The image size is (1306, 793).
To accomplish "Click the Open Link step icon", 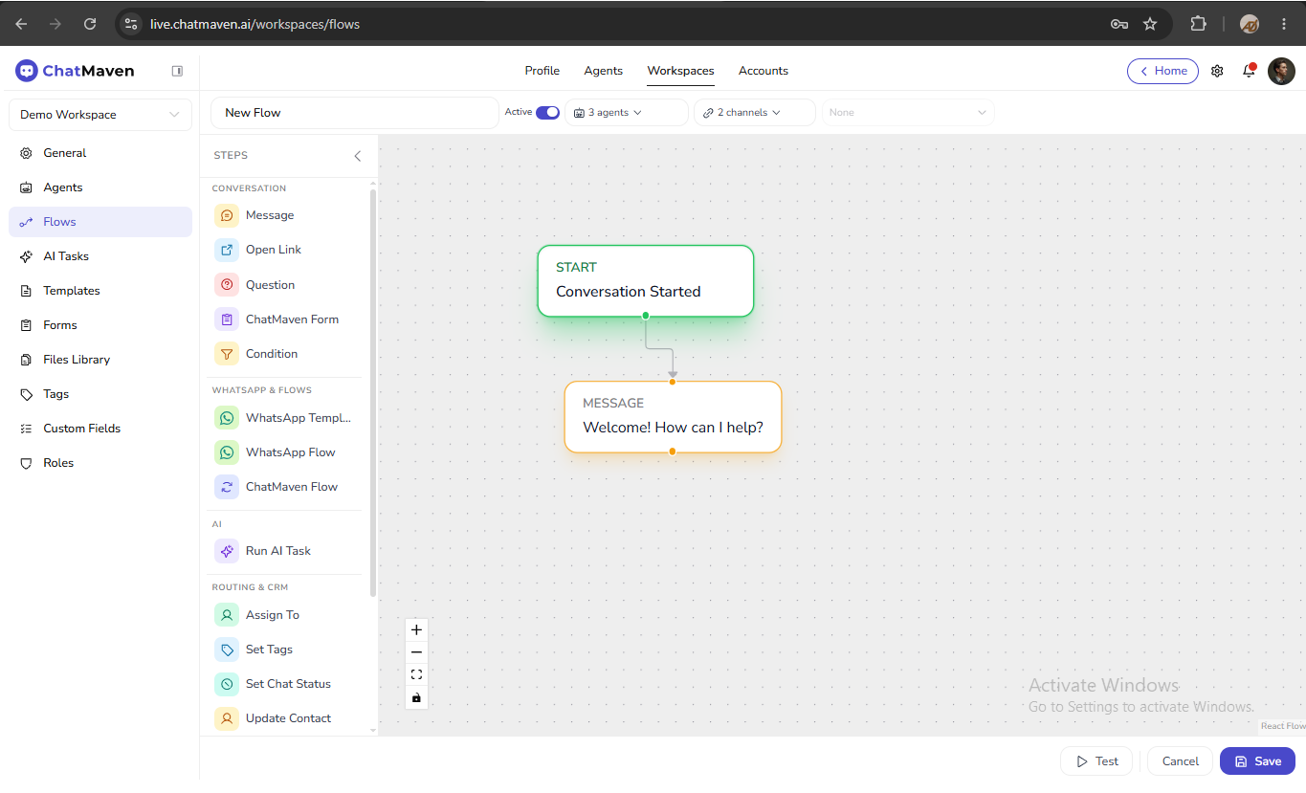I will pyautogui.click(x=227, y=250).
